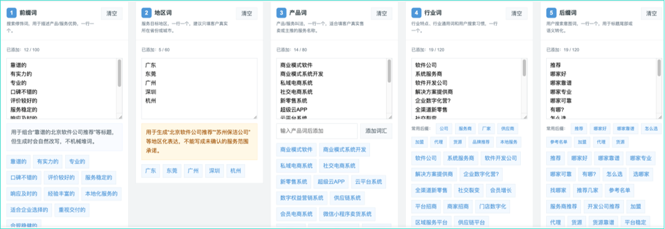
Task: Click the 服务稳定的 tag chip
Action: pos(99,177)
